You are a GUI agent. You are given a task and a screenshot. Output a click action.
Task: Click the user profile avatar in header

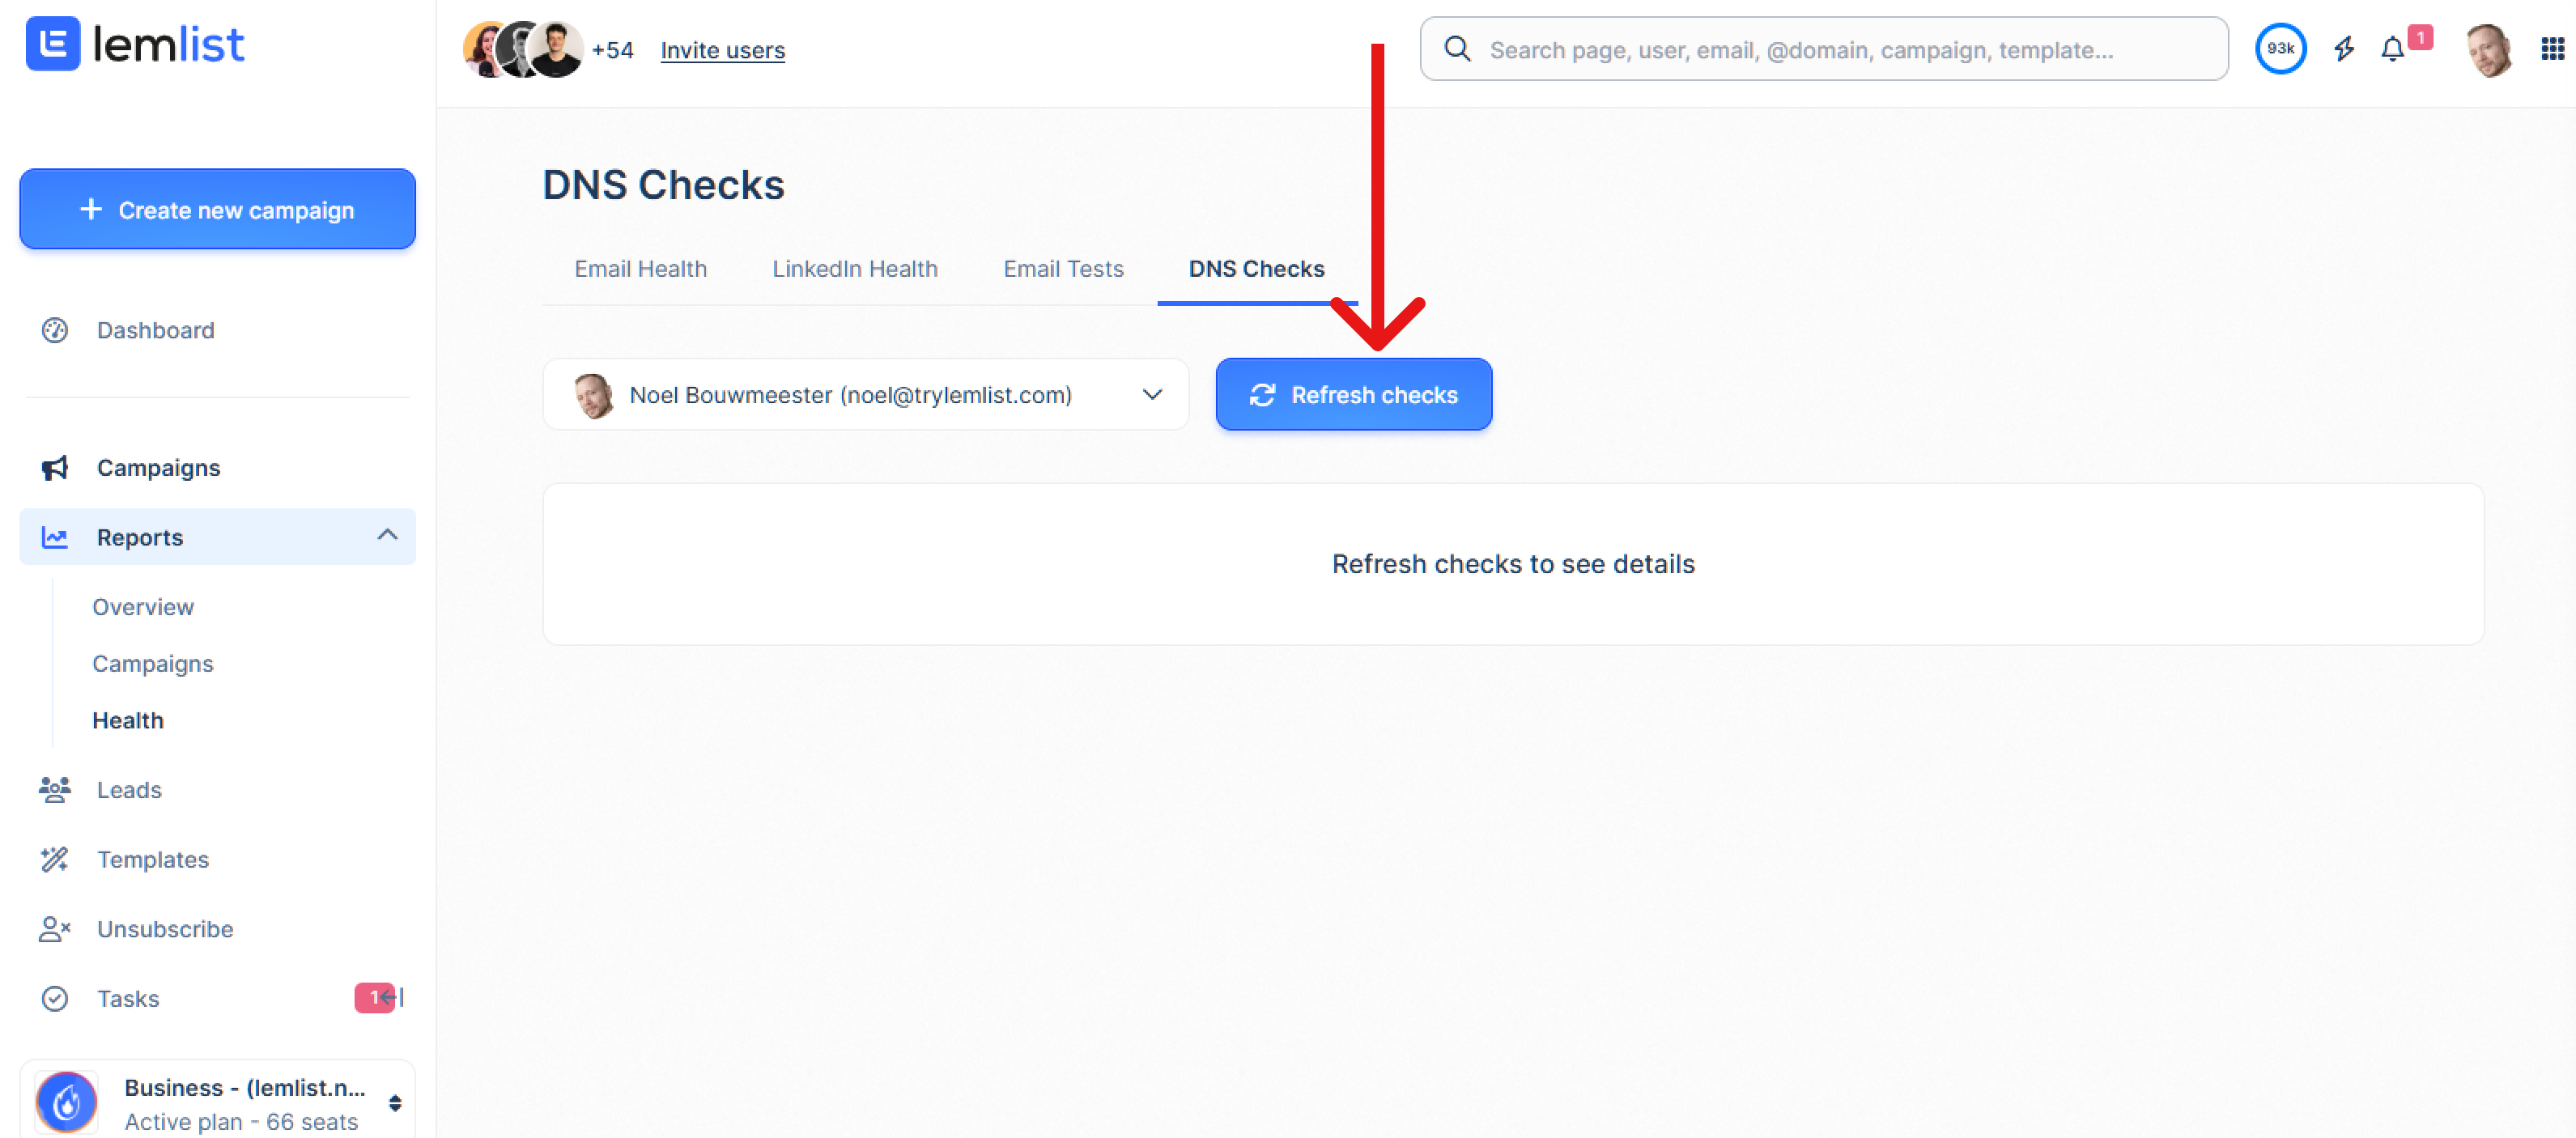[x=2489, y=49]
